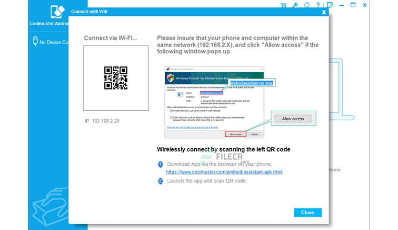
Task: Open the coolmuster android-assistant-apk link
Action: pyautogui.click(x=224, y=172)
